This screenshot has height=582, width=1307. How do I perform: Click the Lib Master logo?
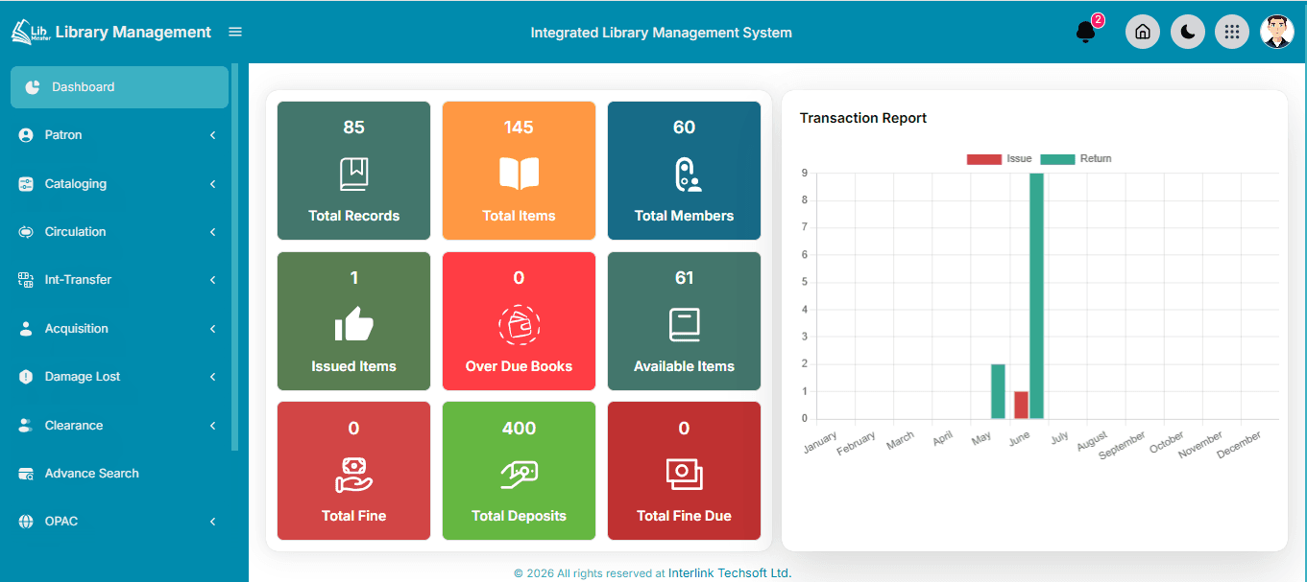point(30,32)
